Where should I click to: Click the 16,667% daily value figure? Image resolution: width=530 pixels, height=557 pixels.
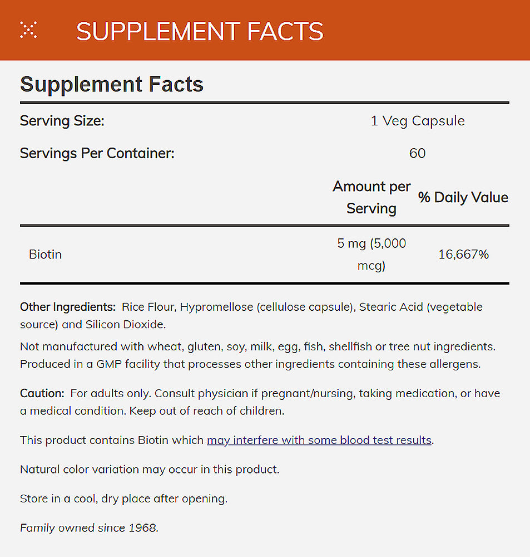coord(463,255)
